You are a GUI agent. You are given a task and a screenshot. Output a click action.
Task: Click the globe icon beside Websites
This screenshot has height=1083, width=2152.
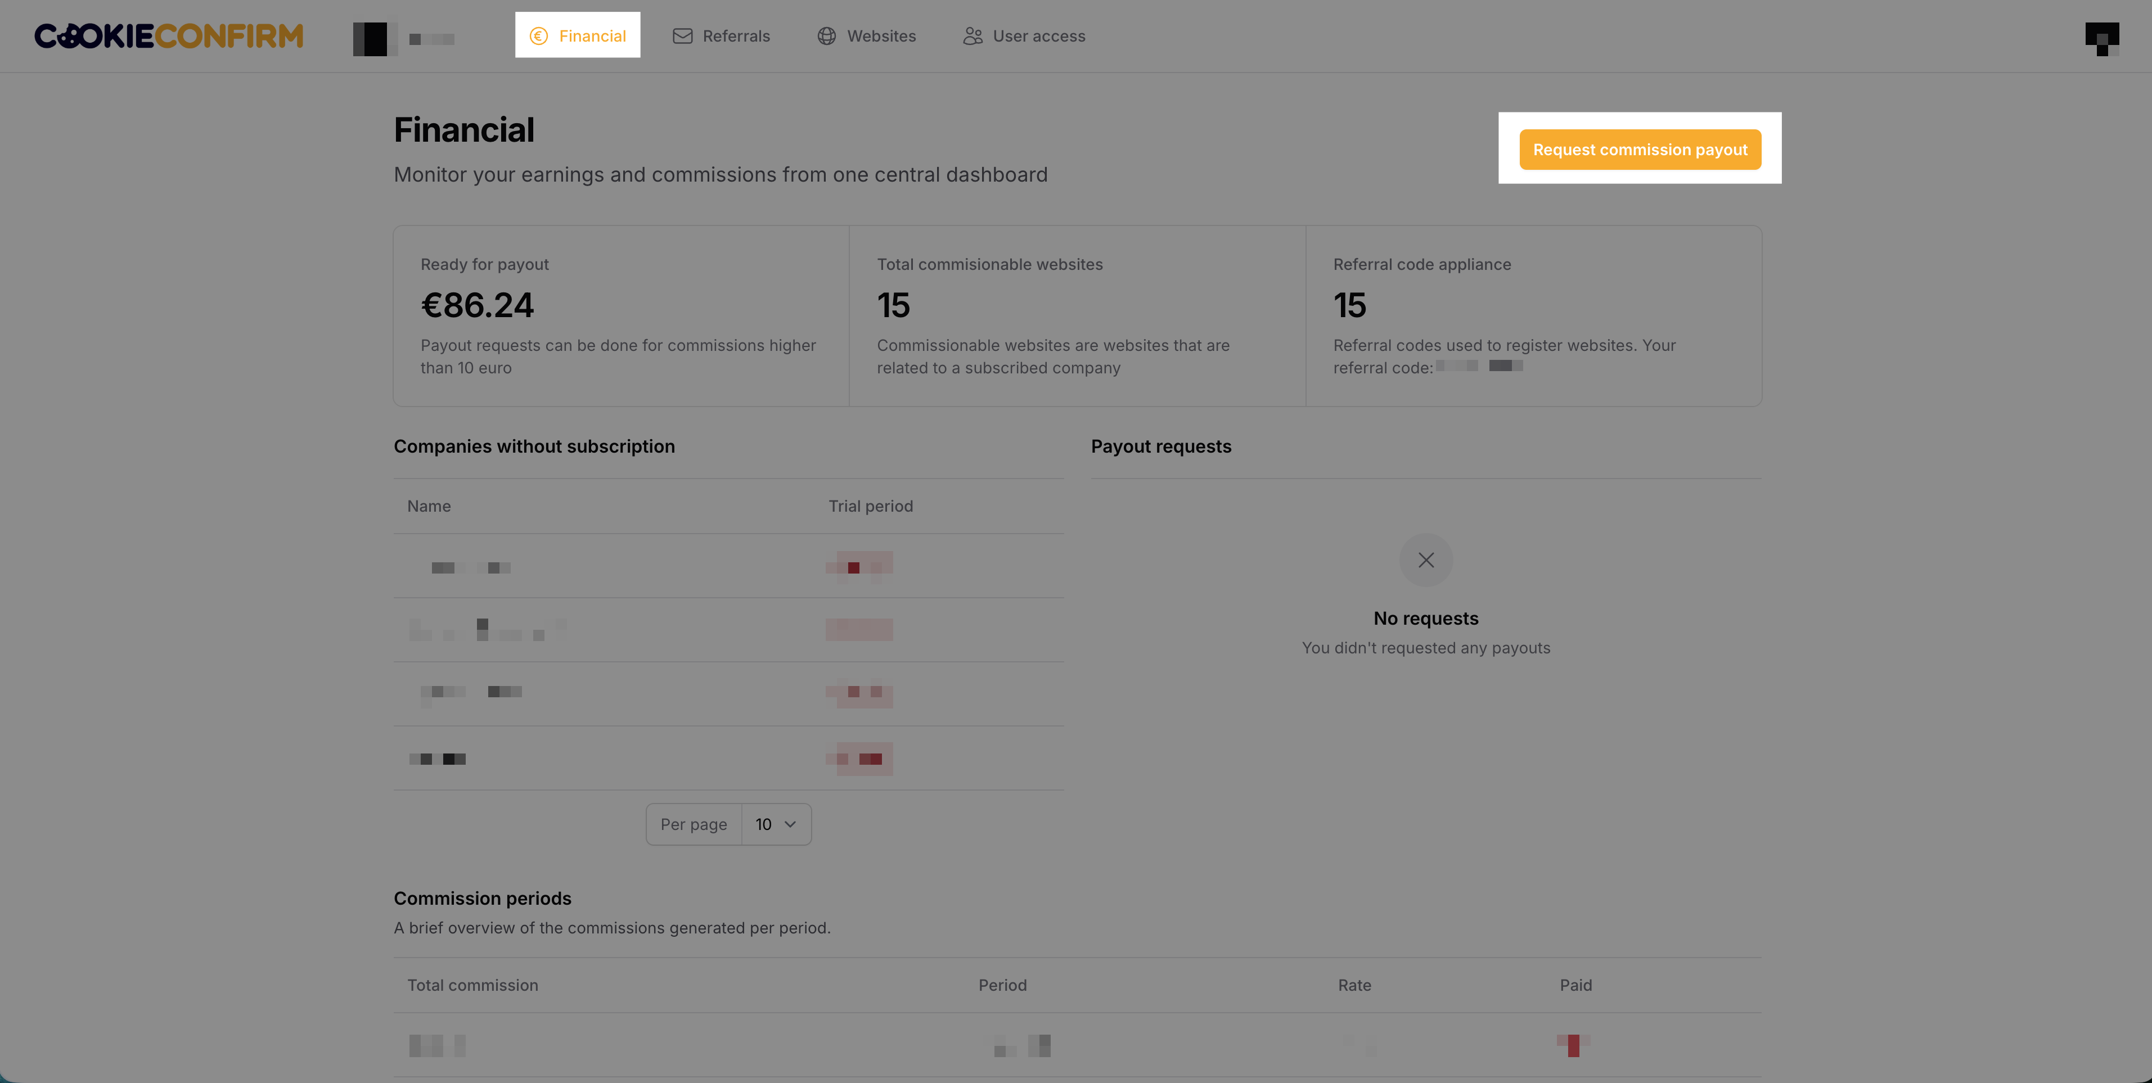point(826,36)
